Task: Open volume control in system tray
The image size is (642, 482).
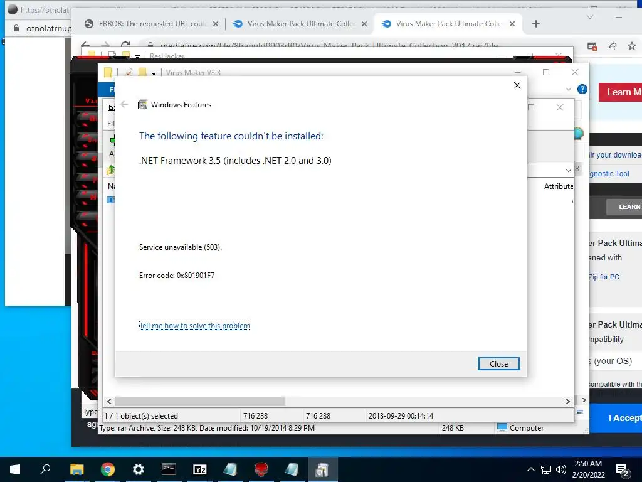Action: [561, 469]
